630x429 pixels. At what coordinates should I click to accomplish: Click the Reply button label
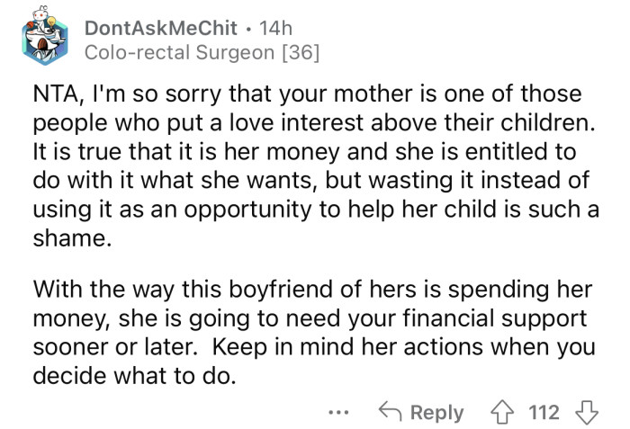(436, 412)
